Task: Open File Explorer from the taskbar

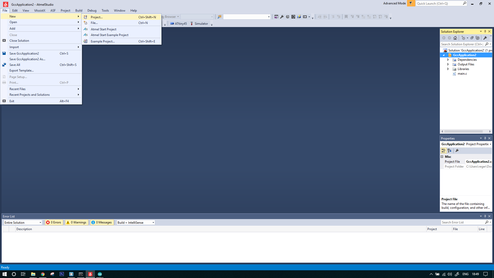Action: [x=33, y=274]
